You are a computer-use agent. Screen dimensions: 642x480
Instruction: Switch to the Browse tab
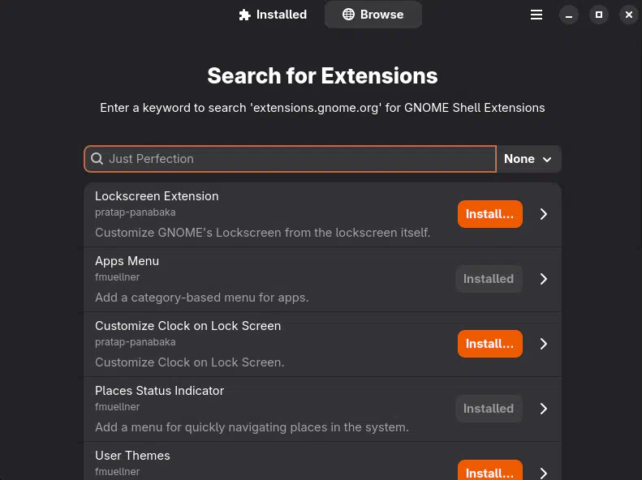[x=373, y=15]
